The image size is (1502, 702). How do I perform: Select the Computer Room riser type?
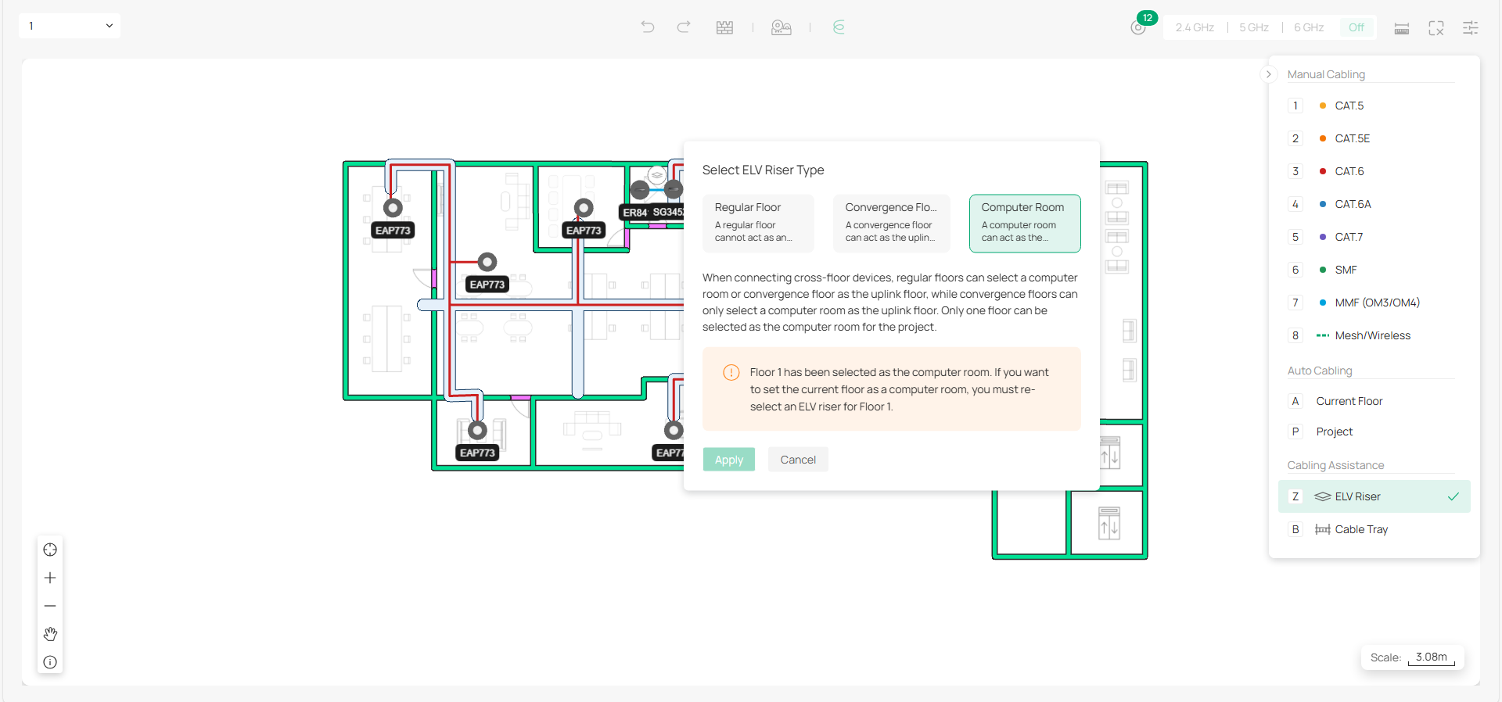(1025, 224)
